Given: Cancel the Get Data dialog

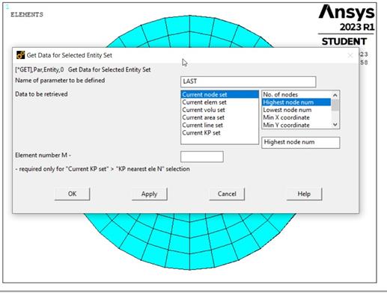Looking at the screenshot, I should 227,194.
